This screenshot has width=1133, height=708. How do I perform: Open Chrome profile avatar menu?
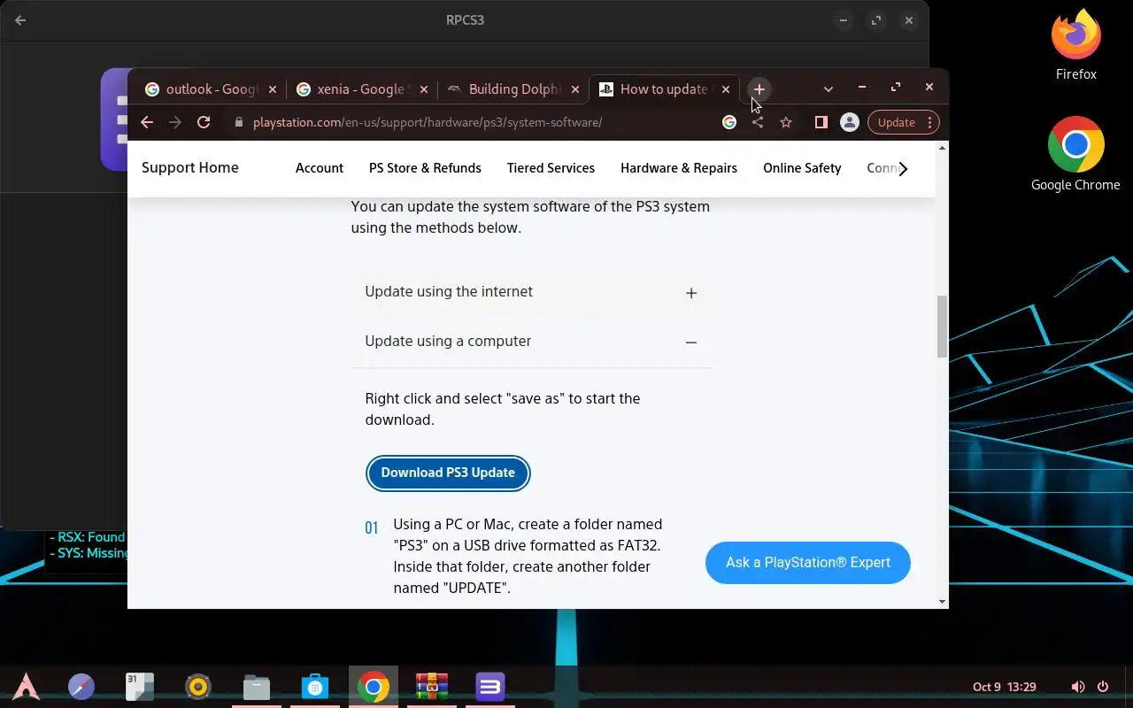pos(849,122)
